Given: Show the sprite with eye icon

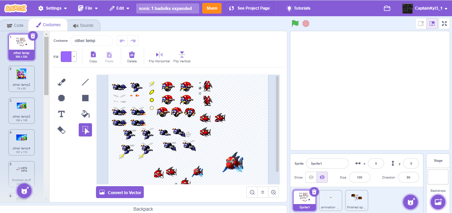Looking at the screenshot, I should (311, 177).
